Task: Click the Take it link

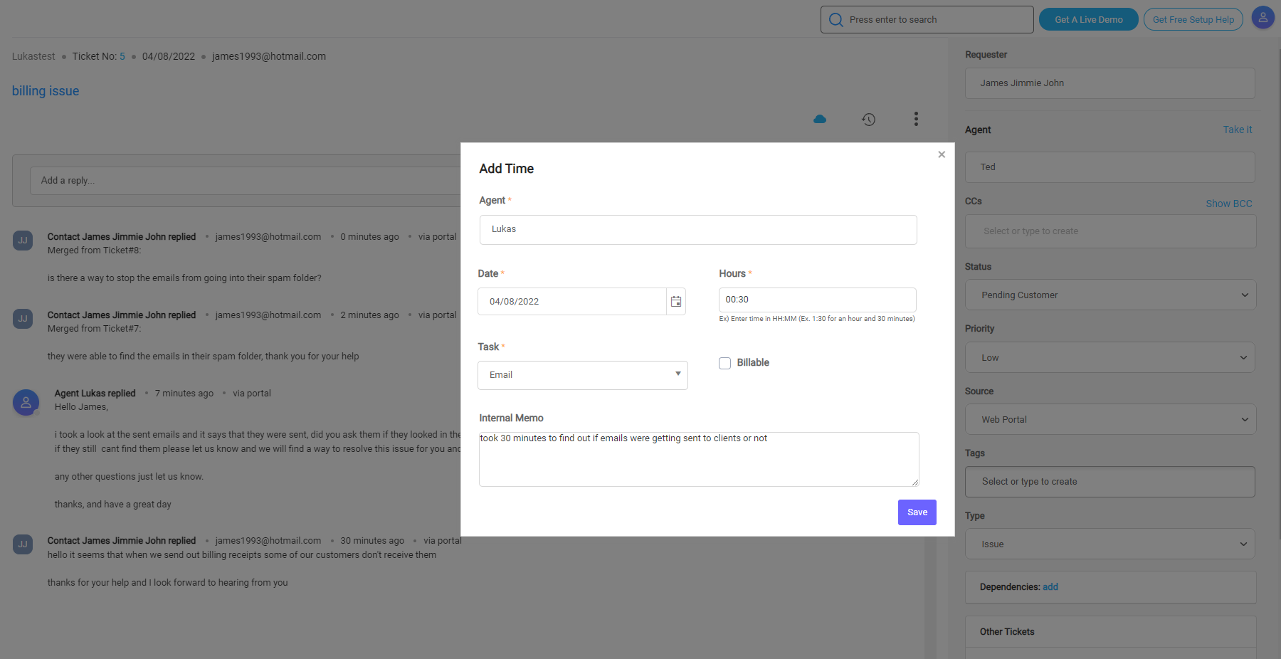Action: [1238, 130]
